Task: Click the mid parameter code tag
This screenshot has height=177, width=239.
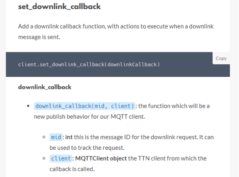Action: coord(56,137)
